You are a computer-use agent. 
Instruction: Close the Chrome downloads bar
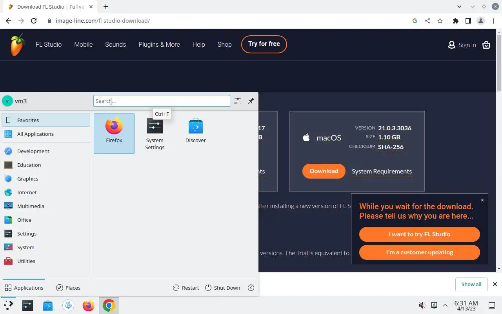coord(495,284)
